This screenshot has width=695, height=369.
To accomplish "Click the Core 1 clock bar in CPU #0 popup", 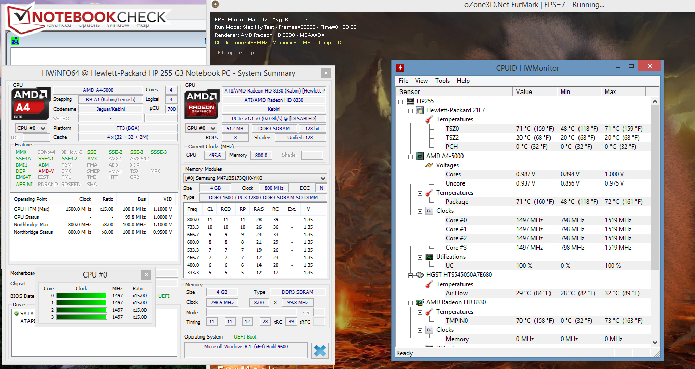I will [x=81, y=302].
